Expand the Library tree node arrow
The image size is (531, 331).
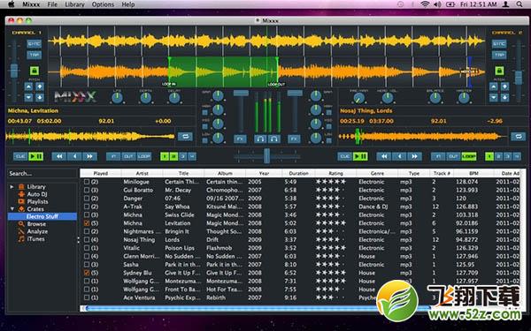[x=12, y=186]
